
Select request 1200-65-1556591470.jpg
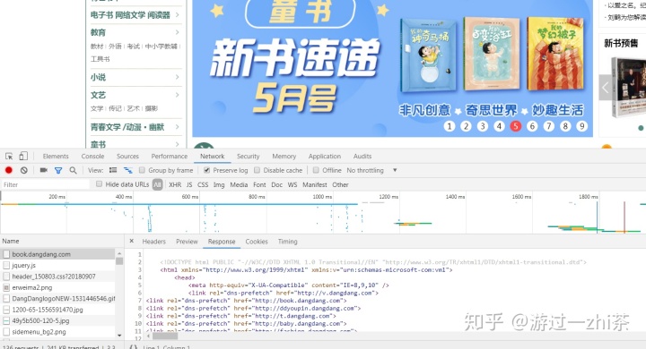(57, 310)
